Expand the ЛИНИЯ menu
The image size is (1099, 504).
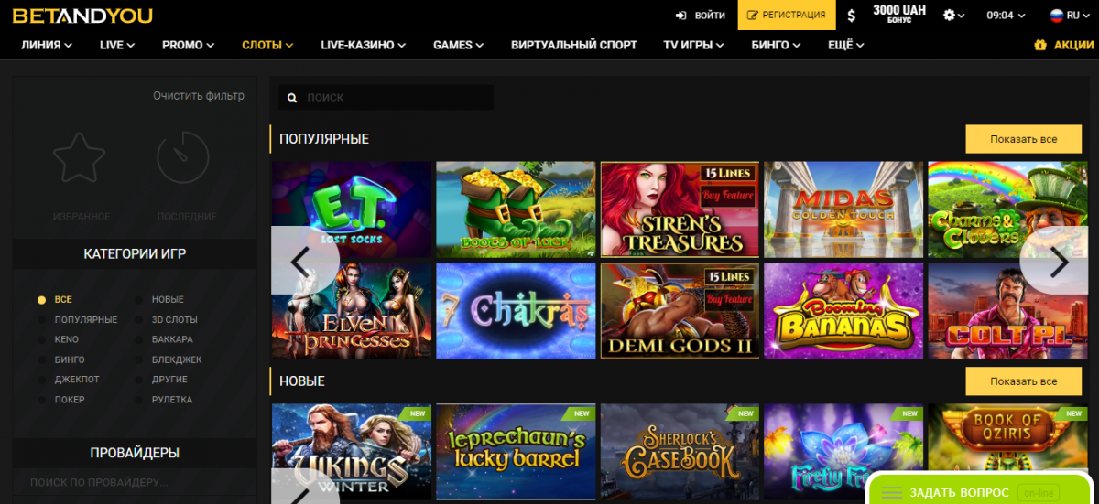coord(47,45)
